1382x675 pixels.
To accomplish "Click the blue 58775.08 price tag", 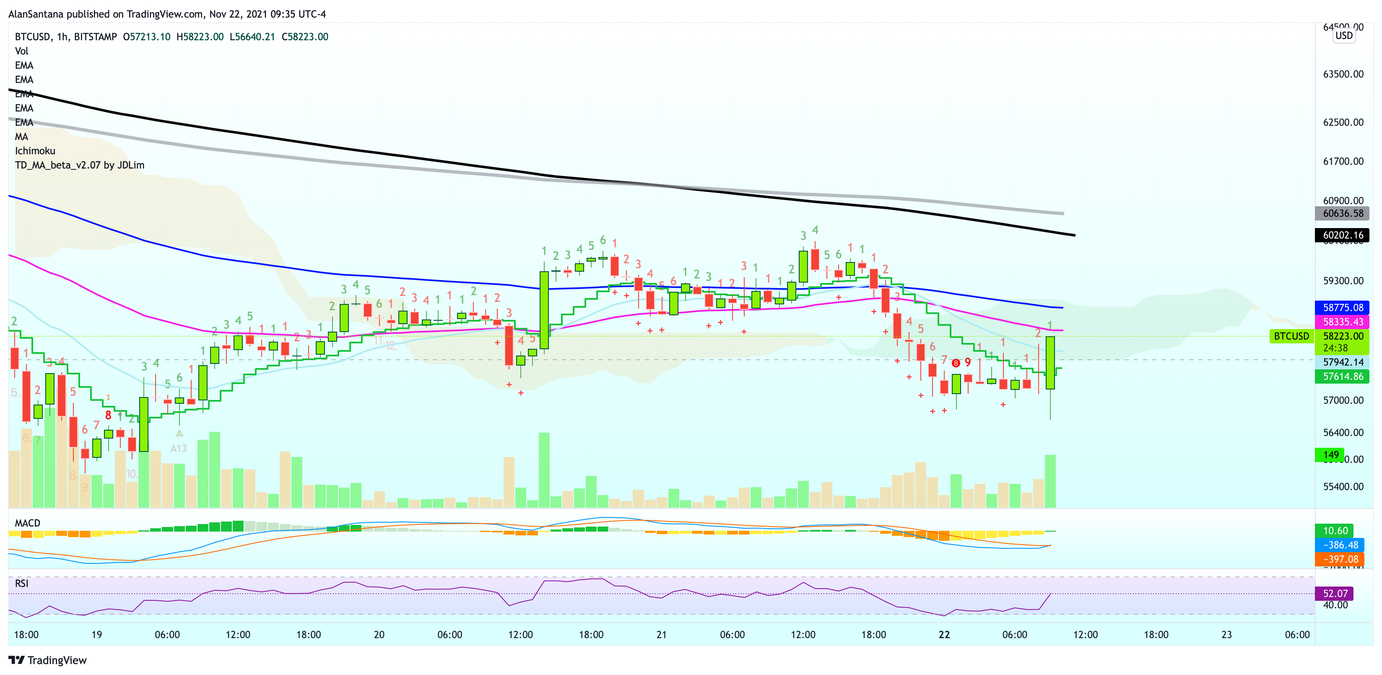I will point(1342,307).
